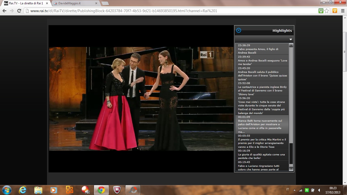
Task: Open the volume control in system tray
Action: (319, 190)
